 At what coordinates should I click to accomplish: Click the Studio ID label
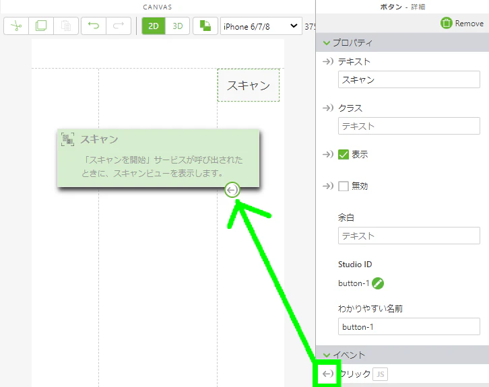[355, 265]
